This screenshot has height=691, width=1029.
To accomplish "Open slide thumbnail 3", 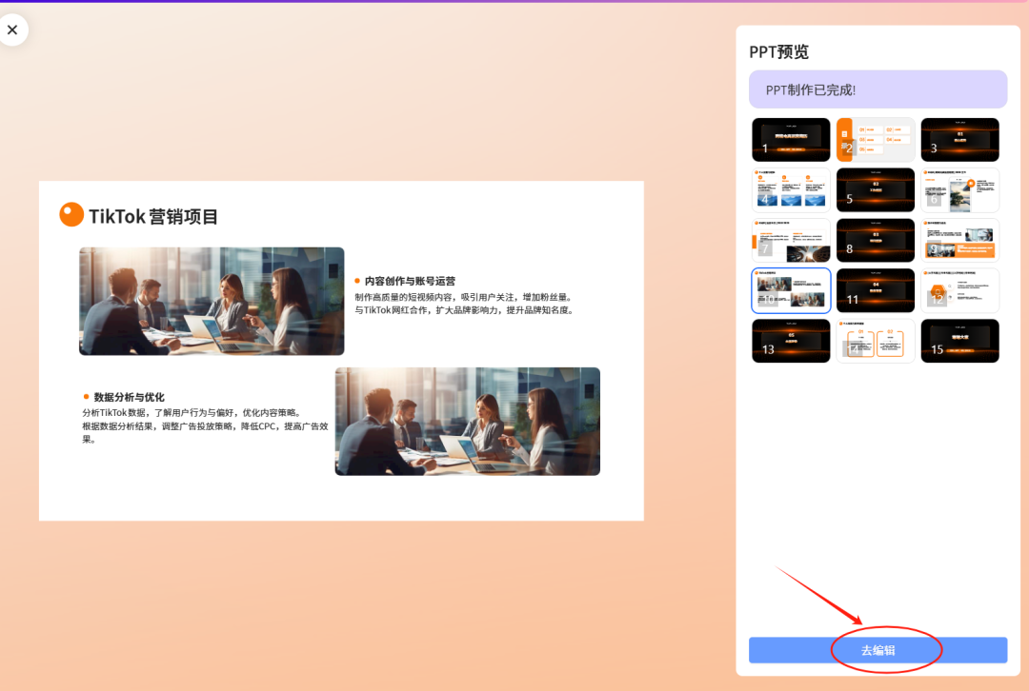I will (x=960, y=140).
